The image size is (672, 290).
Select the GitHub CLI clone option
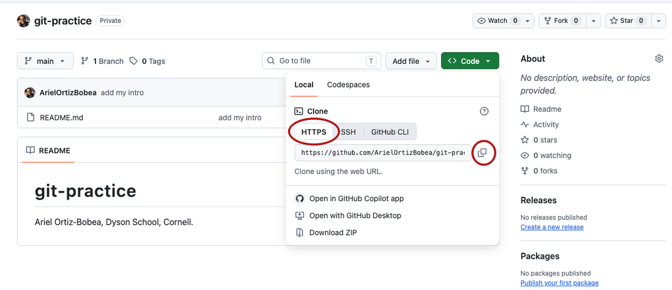pyautogui.click(x=390, y=132)
